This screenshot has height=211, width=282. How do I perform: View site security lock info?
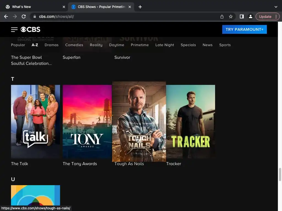point(35,16)
